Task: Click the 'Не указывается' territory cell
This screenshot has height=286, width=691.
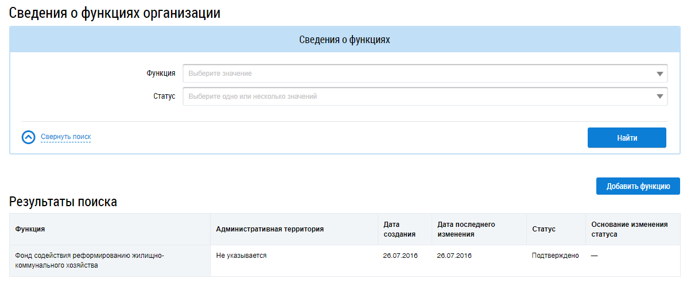Action: pyautogui.click(x=241, y=256)
